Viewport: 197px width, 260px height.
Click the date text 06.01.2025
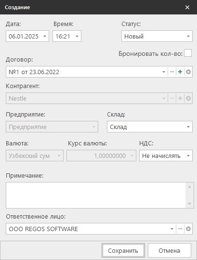(x=24, y=36)
